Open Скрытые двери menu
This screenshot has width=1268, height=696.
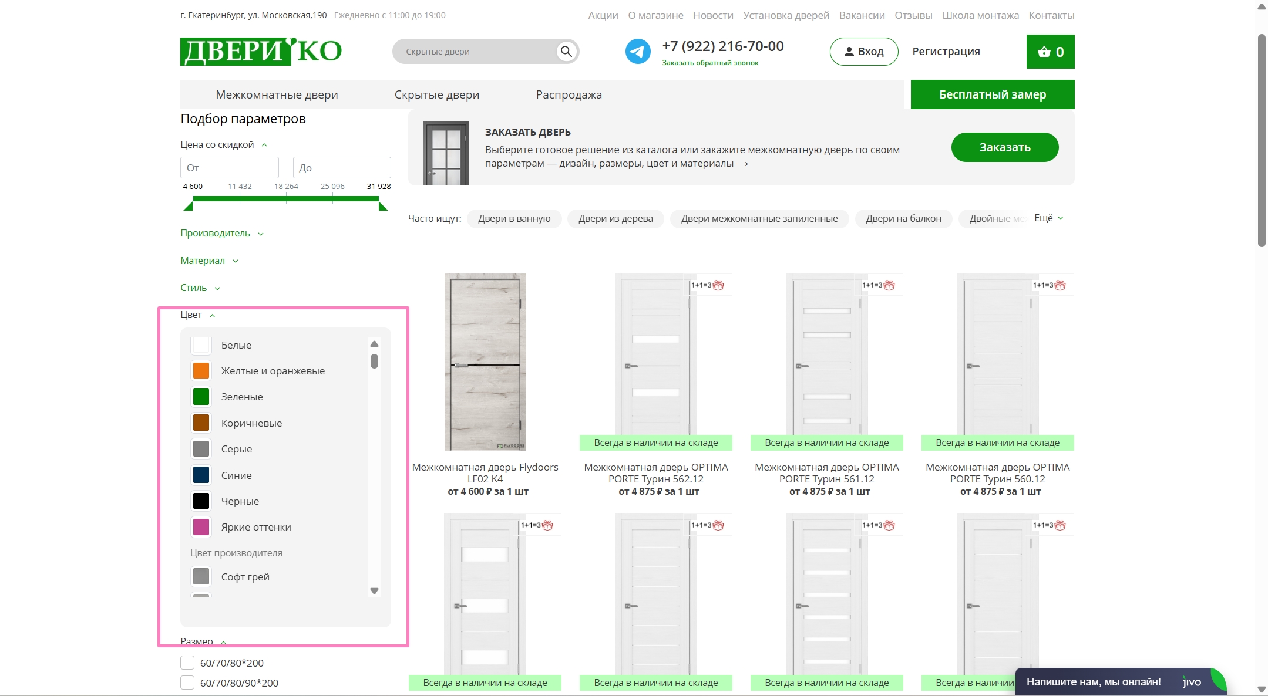437,94
